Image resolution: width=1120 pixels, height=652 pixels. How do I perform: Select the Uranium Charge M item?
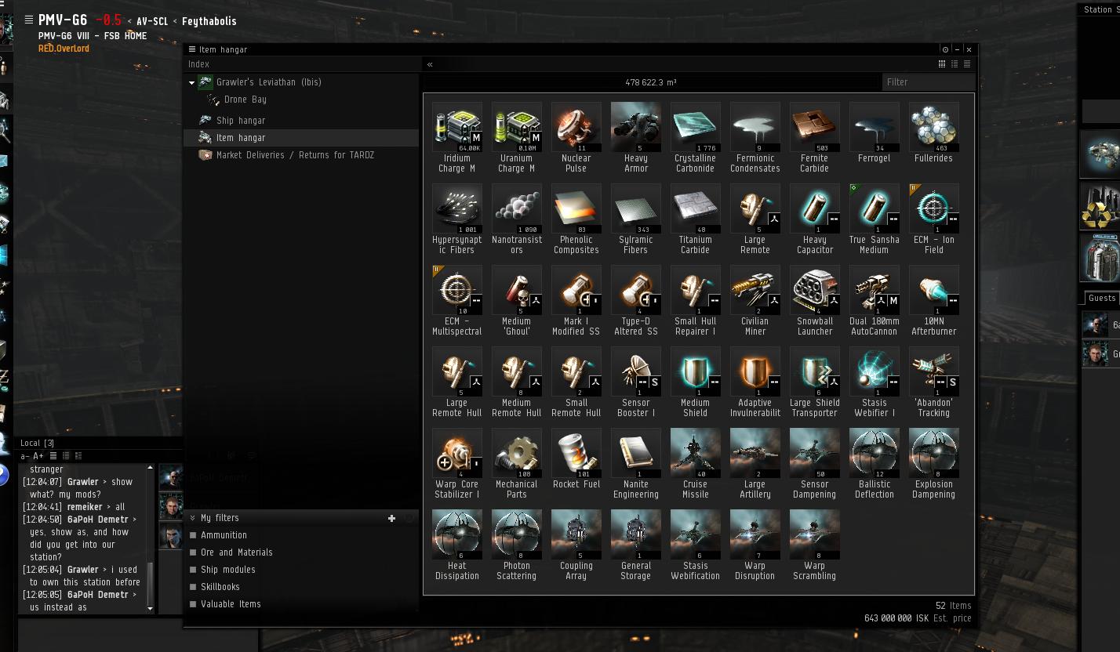pos(516,127)
